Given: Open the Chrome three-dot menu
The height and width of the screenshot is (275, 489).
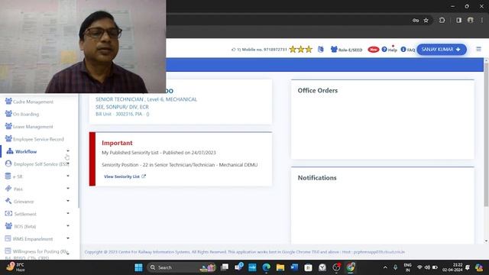Looking at the screenshot, I should click(x=482, y=21).
